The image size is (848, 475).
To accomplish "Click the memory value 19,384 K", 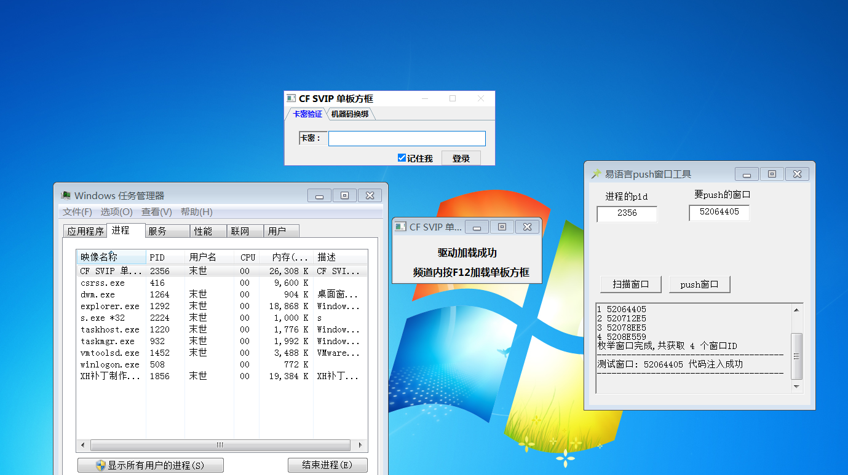I will (x=288, y=376).
